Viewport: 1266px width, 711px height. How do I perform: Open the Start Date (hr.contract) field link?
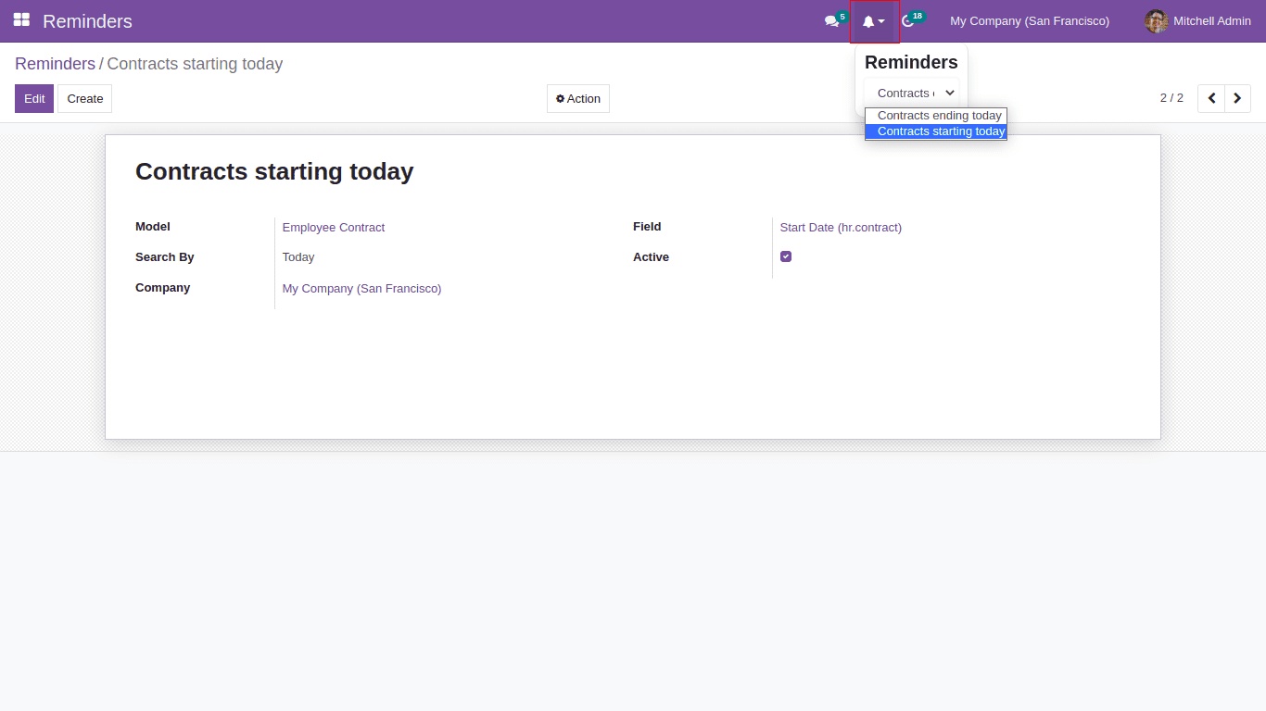pyautogui.click(x=840, y=227)
